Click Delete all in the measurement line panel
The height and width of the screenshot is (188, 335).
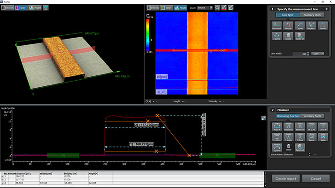coord(300,36)
